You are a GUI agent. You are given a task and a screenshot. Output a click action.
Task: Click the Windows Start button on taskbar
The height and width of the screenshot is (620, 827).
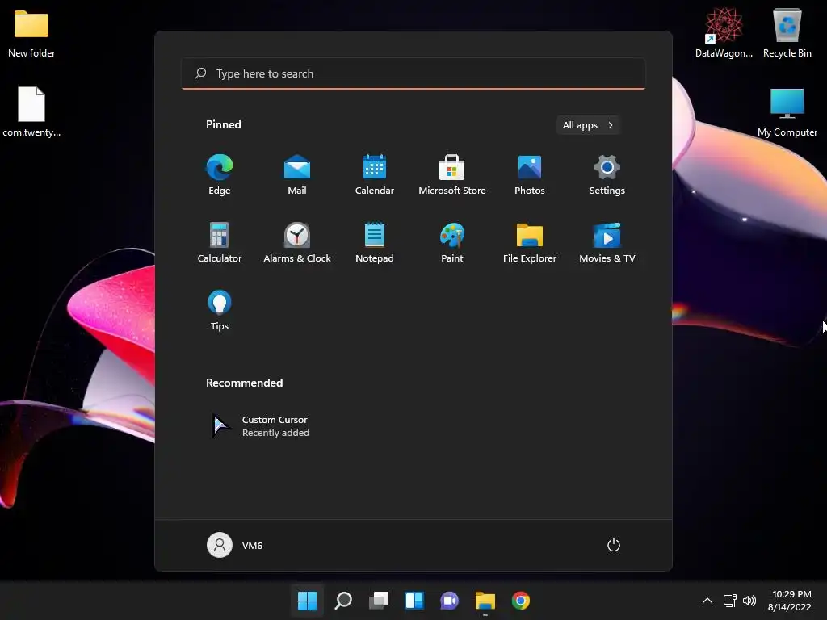point(307,601)
